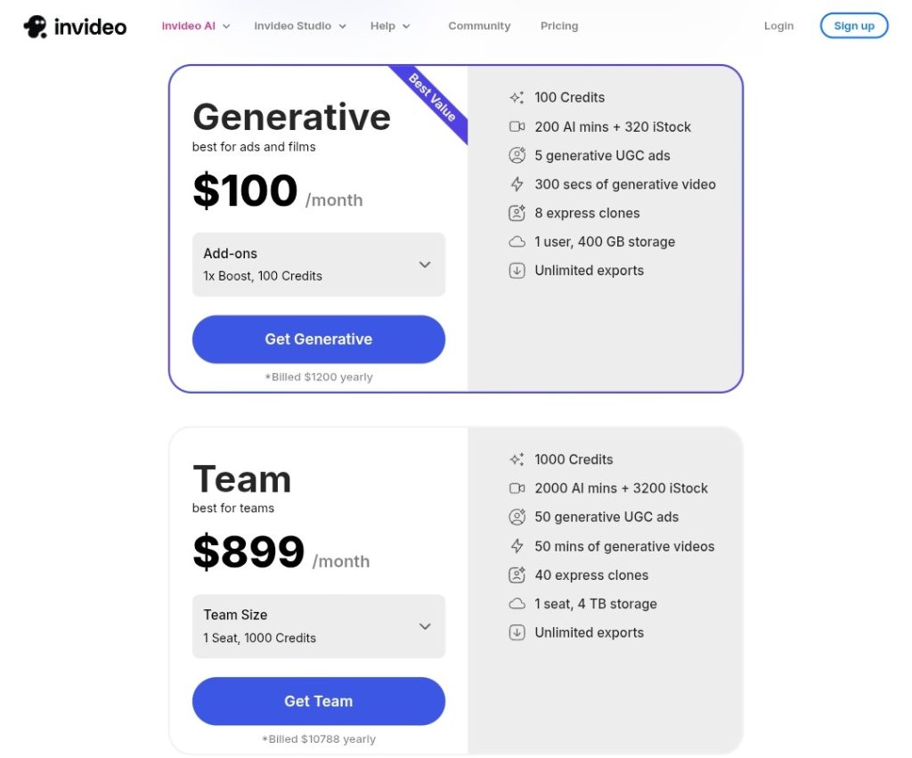Click the video camera icon beside 200 AI mins

pos(517,126)
